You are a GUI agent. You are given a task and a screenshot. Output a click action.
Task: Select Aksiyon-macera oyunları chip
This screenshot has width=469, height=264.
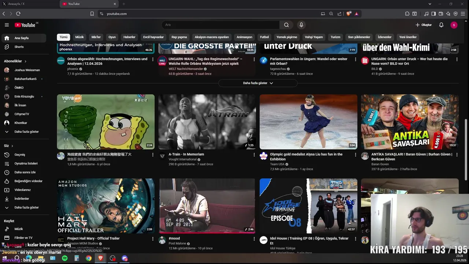(x=212, y=37)
